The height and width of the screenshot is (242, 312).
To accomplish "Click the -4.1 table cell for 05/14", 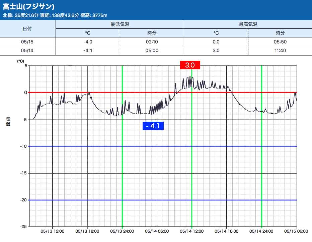I will point(88,50).
